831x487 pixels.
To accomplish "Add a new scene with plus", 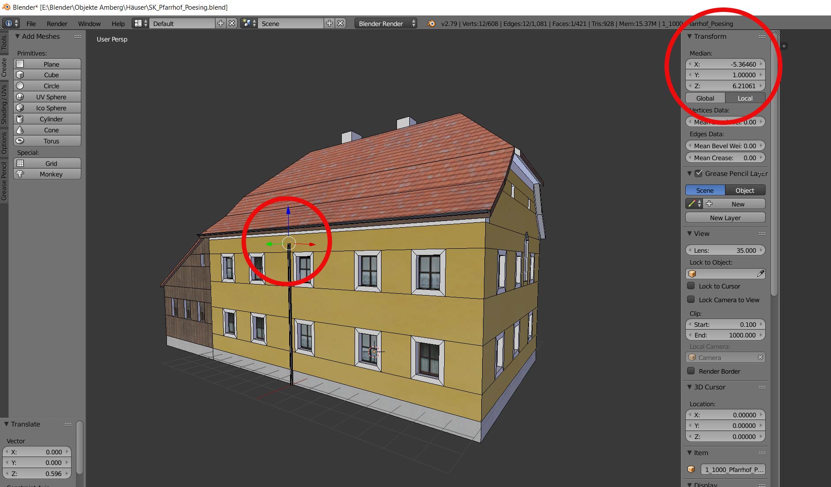I will click(329, 23).
